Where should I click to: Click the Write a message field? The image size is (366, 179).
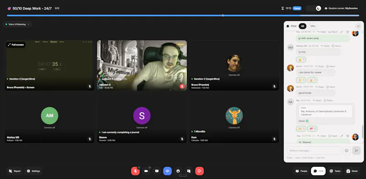314,151
